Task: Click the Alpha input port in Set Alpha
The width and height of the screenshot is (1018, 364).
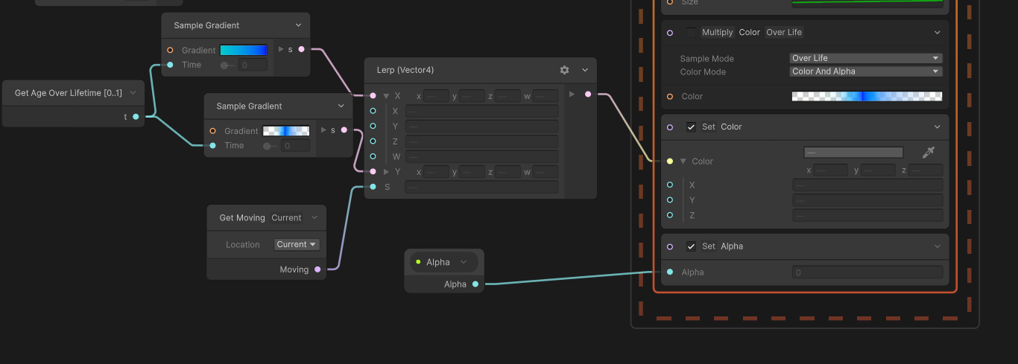Action: pos(670,272)
